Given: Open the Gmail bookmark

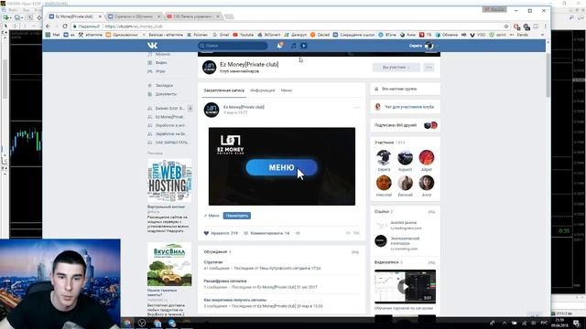Looking at the screenshot, I should (x=221, y=35).
